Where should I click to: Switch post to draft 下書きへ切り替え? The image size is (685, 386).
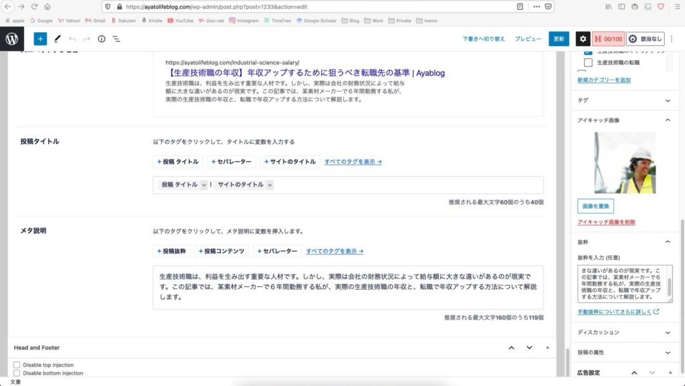[484, 39]
